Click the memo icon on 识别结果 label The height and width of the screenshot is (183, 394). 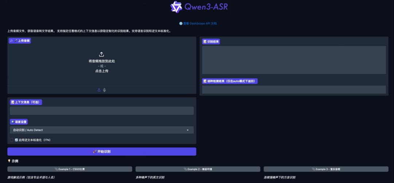(205, 42)
